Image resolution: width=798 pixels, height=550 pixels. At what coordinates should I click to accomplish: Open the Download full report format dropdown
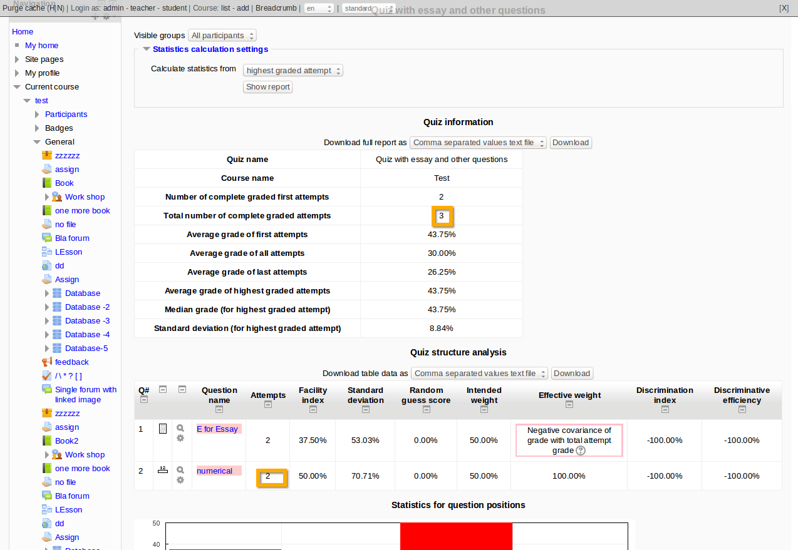(479, 143)
